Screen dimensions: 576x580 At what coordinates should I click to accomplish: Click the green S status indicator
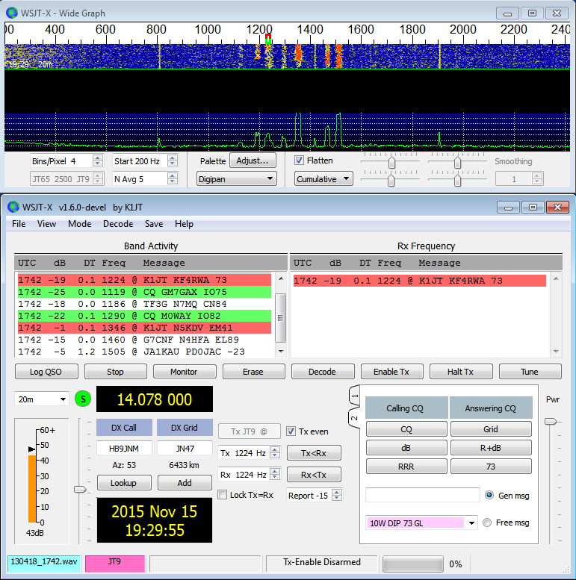pos(83,399)
